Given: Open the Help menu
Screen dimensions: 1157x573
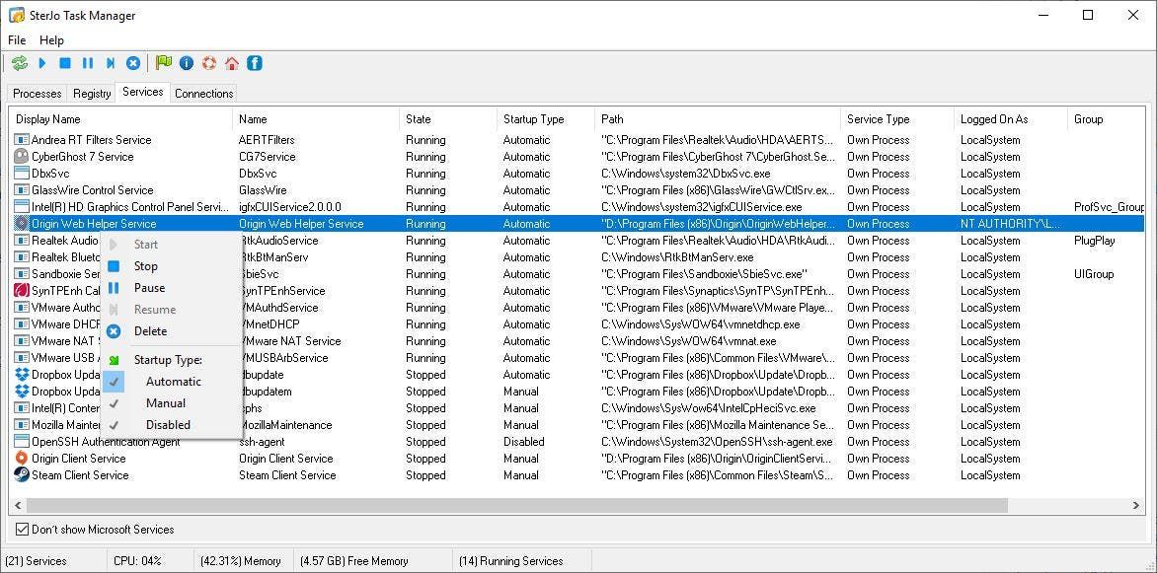Looking at the screenshot, I should point(51,39).
